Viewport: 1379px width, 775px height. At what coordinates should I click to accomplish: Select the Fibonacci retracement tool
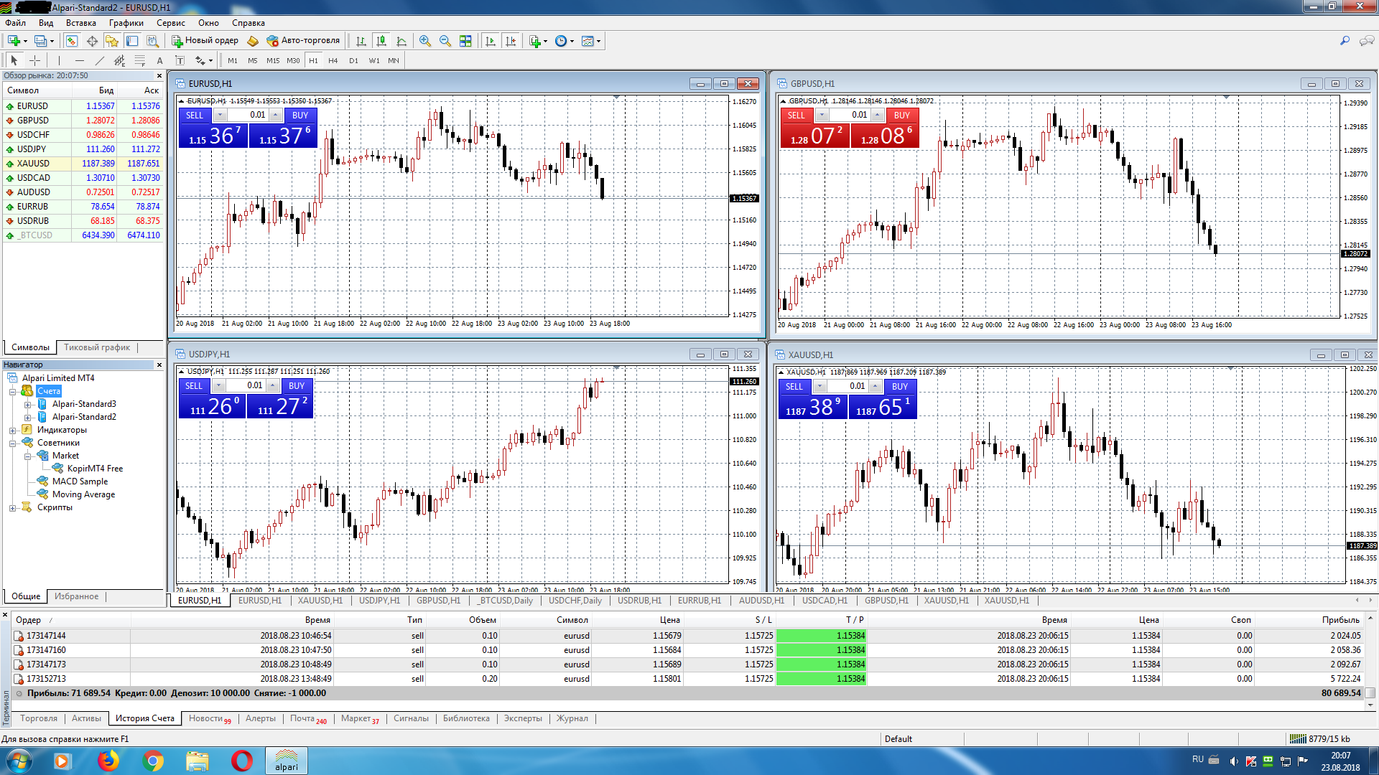click(140, 61)
